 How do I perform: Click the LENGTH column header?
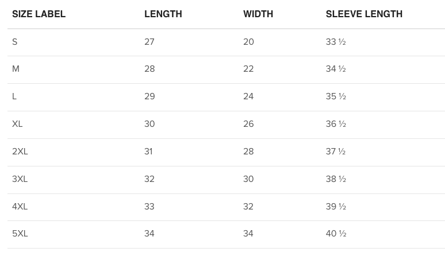pyautogui.click(x=163, y=14)
